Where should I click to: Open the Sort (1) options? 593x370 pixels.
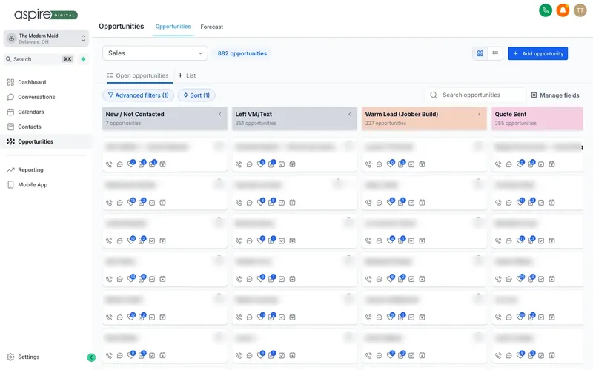click(196, 95)
